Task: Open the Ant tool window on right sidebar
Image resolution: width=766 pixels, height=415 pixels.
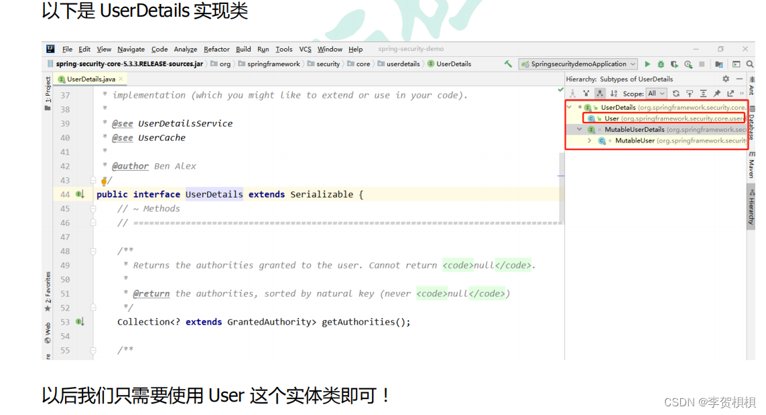Action: pyautogui.click(x=751, y=86)
